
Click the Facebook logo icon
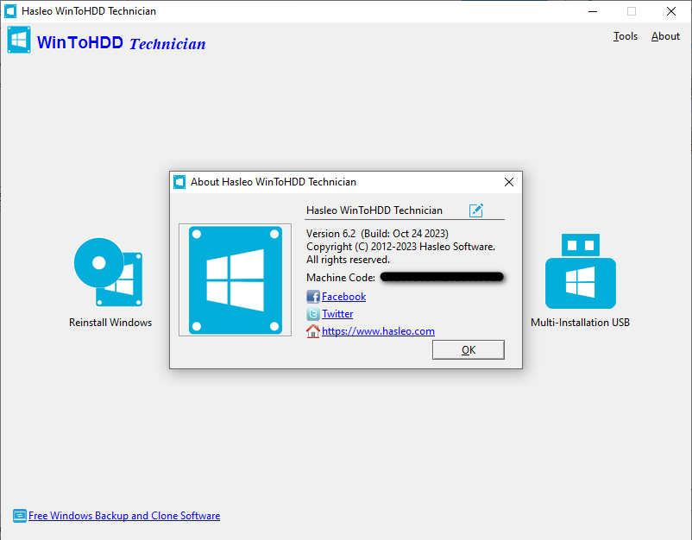[313, 297]
